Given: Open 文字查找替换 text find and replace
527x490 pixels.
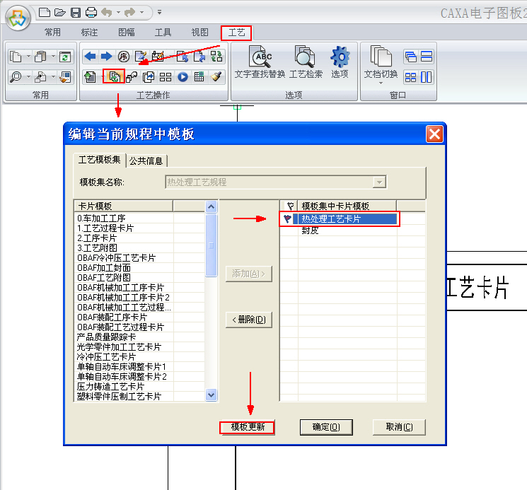Looking at the screenshot, I should click(x=260, y=62).
